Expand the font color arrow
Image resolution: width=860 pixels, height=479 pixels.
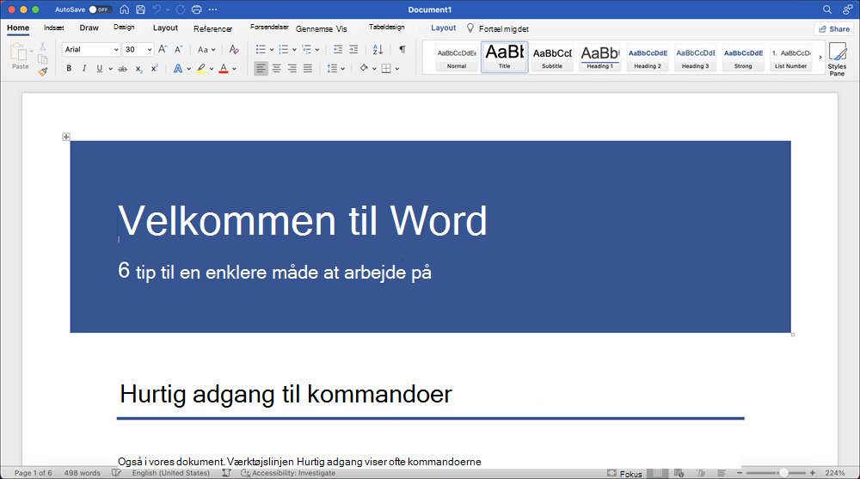pos(234,69)
